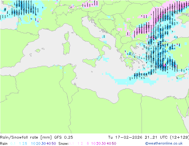This screenshot has height=146, width=189.
Task: Select the snow legend value 5
Action: click(88, 144)
